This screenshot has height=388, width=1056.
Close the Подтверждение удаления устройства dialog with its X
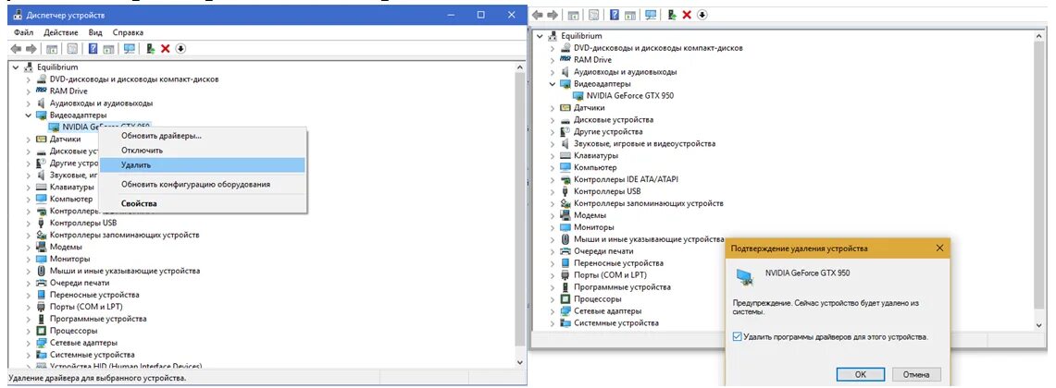(939, 249)
